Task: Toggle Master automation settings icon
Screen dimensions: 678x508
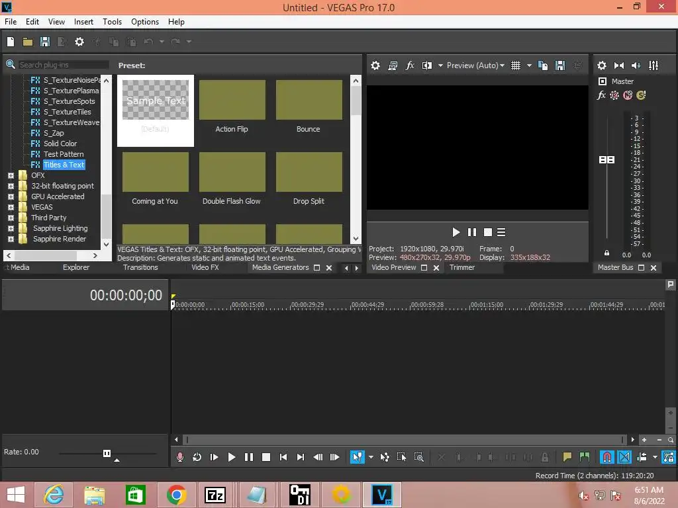Action: [x=614, y=95]
